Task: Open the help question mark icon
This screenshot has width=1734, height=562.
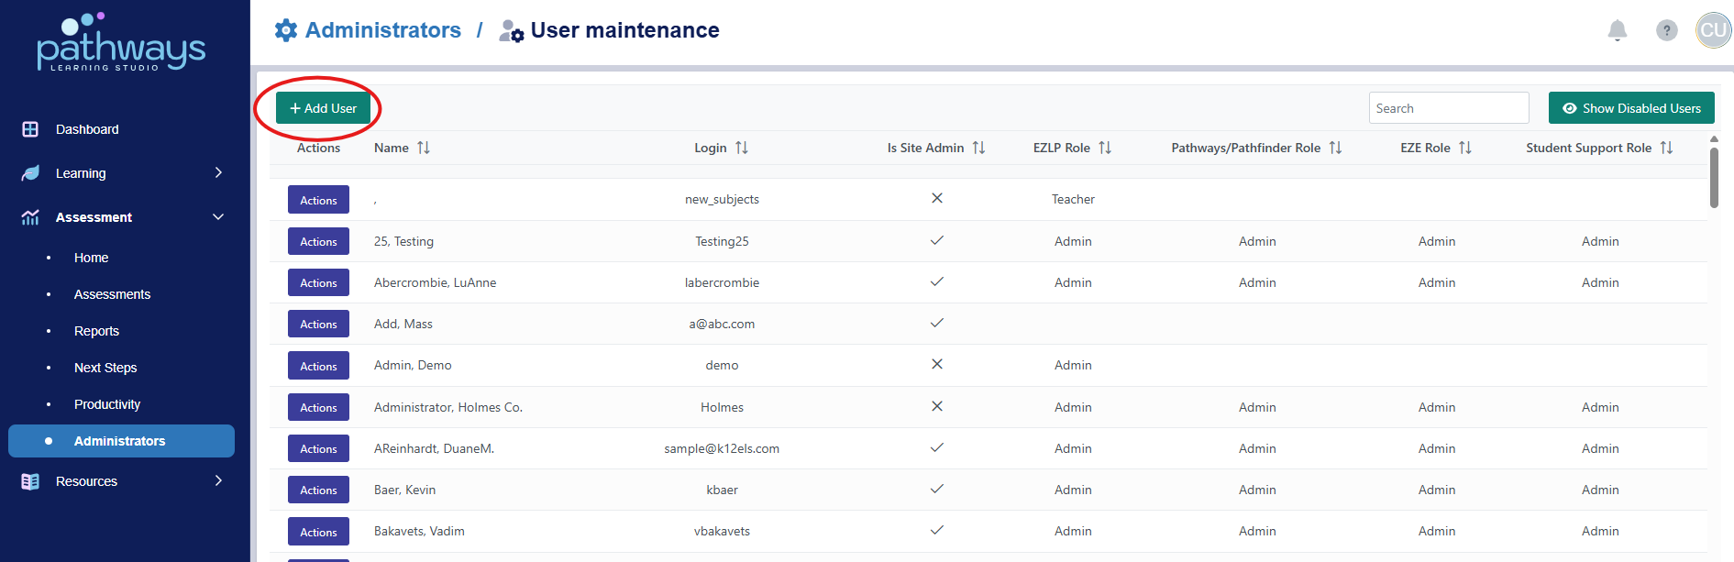Action: [x=1666, y=30]
